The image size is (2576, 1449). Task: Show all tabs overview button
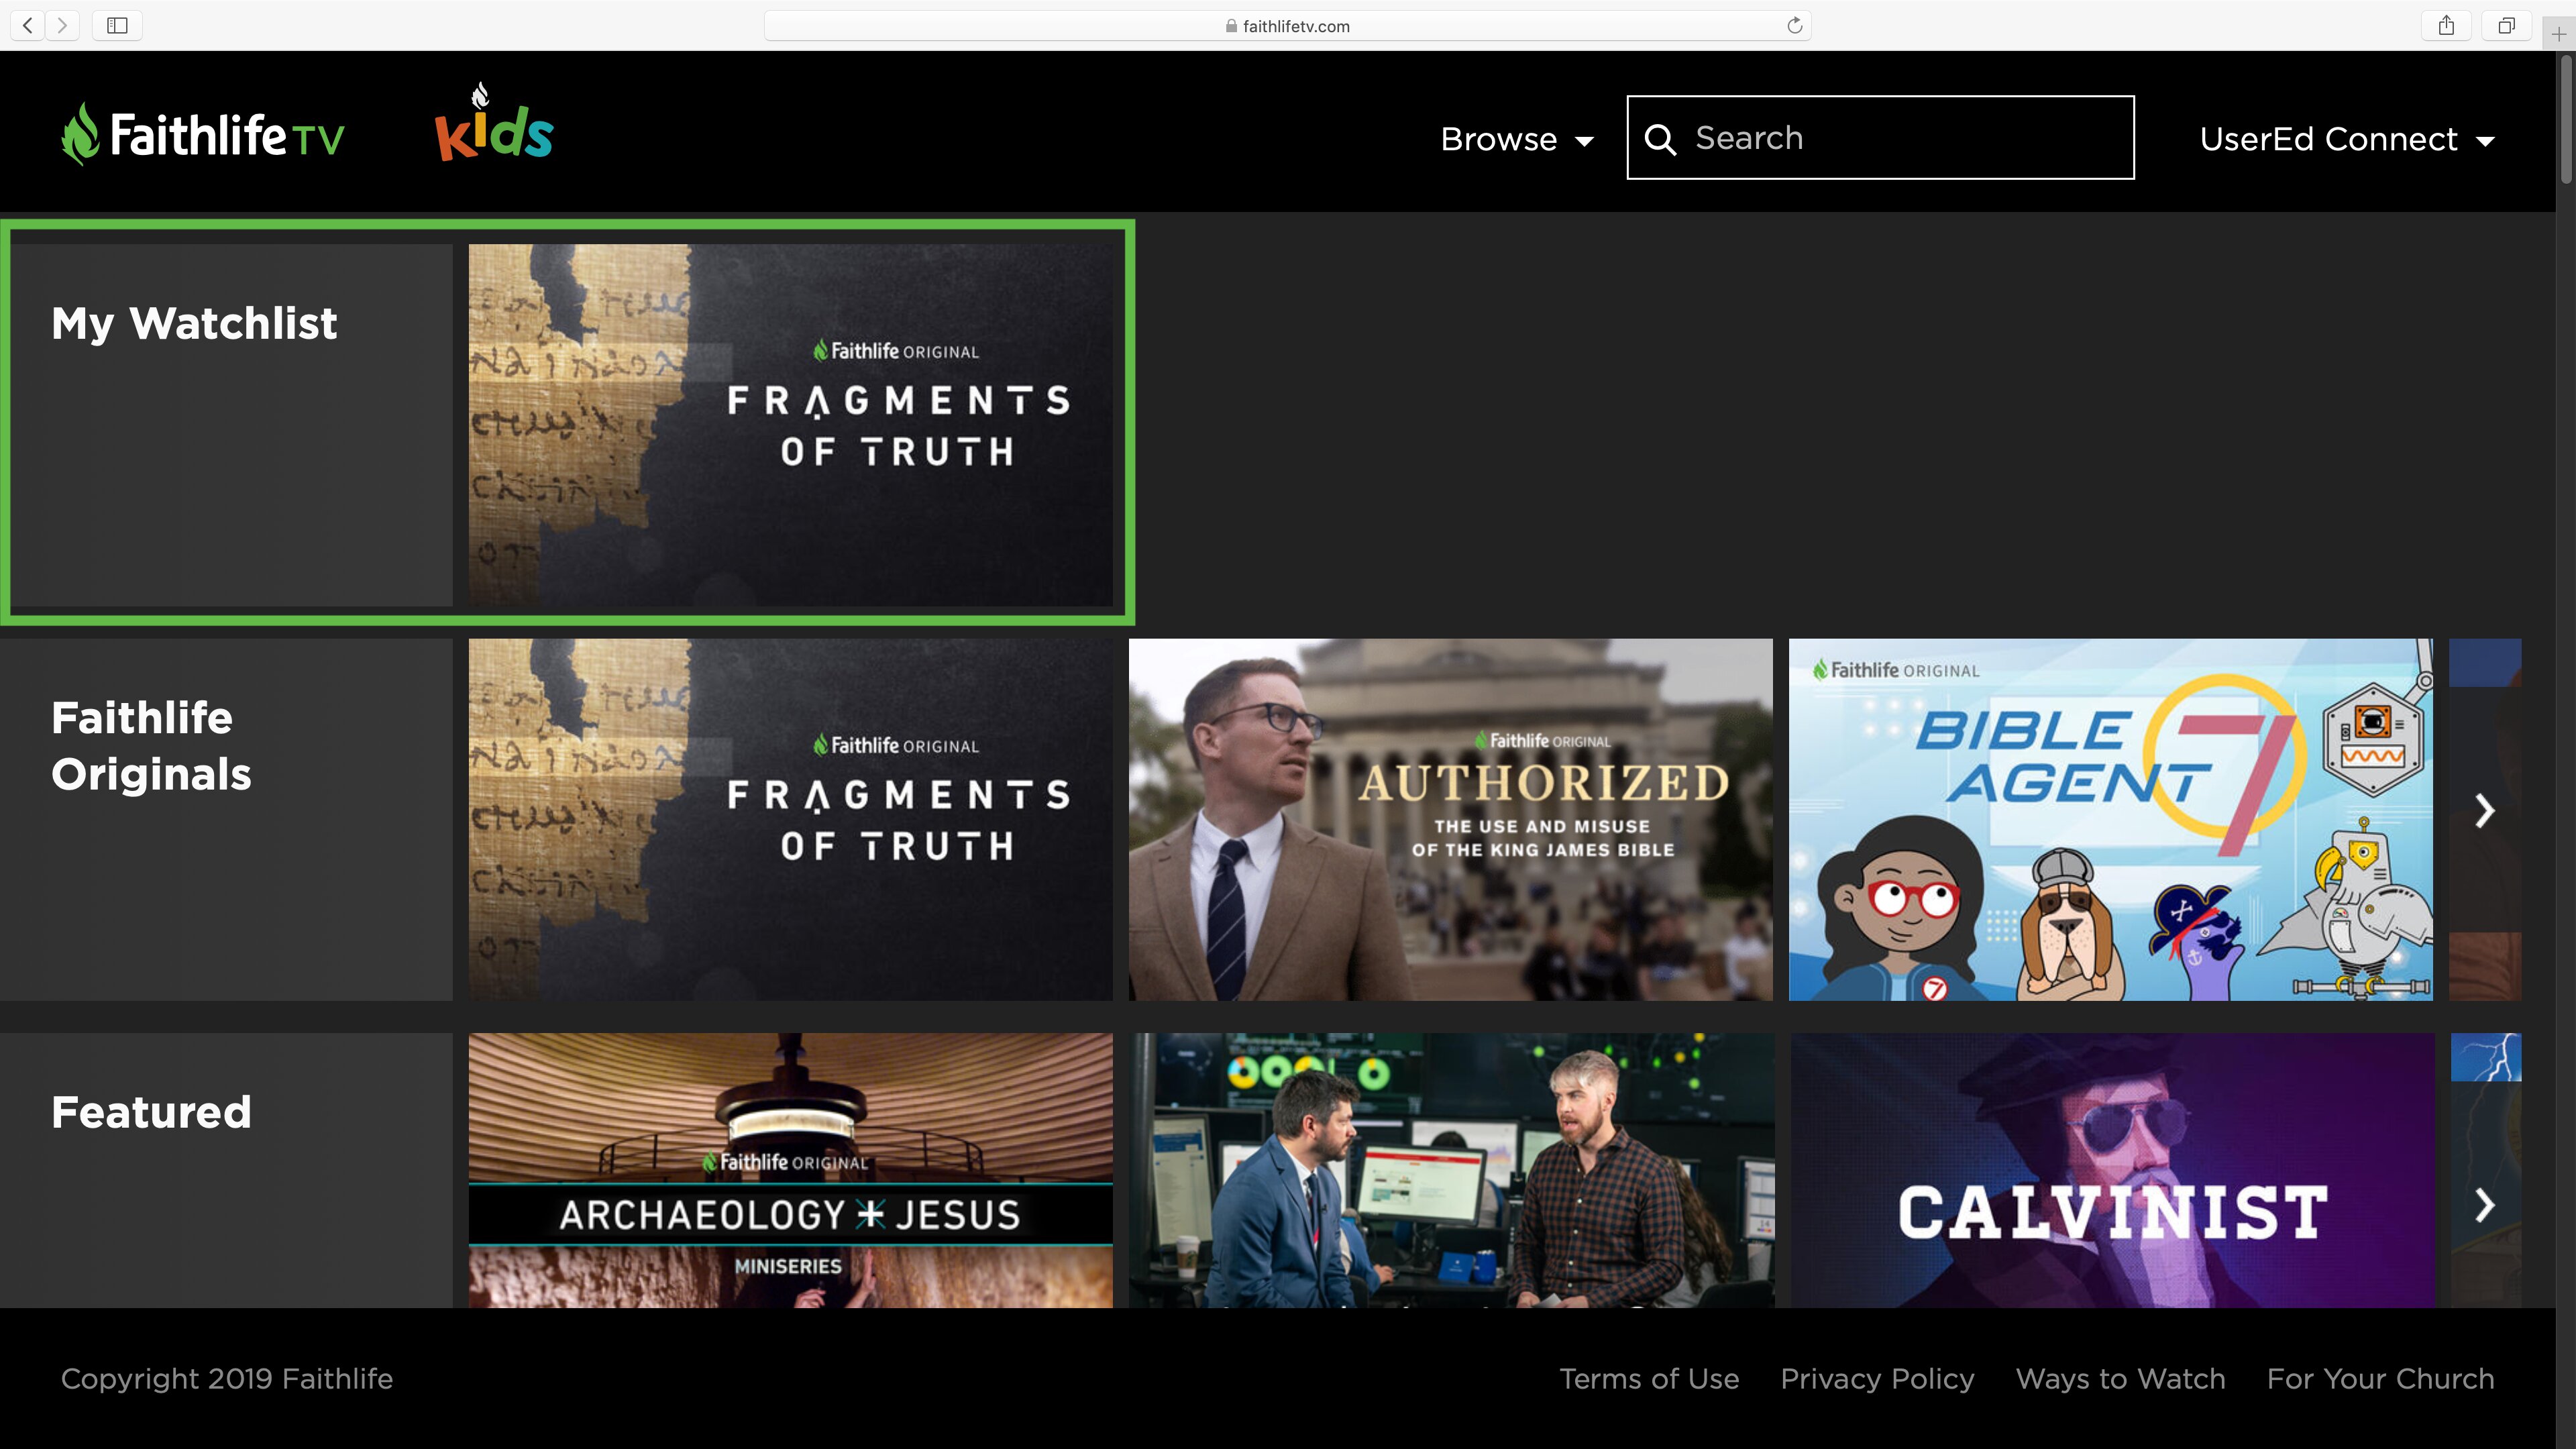2506,25
